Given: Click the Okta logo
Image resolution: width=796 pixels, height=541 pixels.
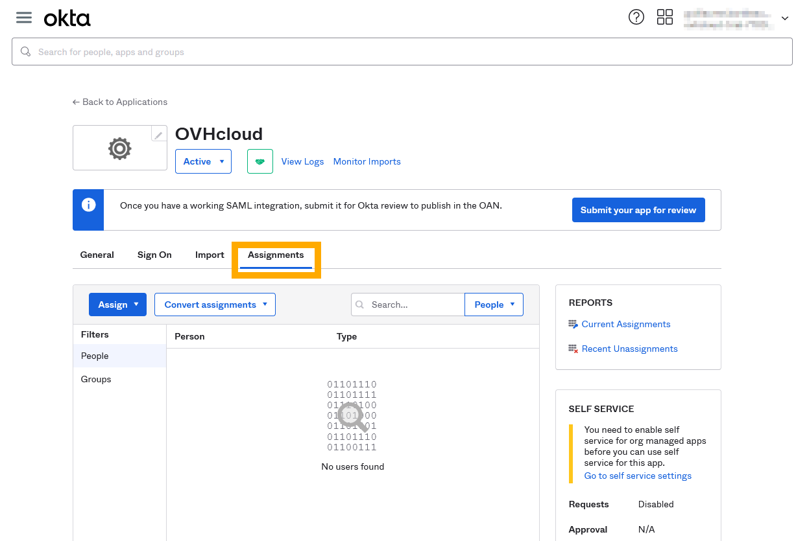Looking at the screenshot, I should click(x=67, y=19).
